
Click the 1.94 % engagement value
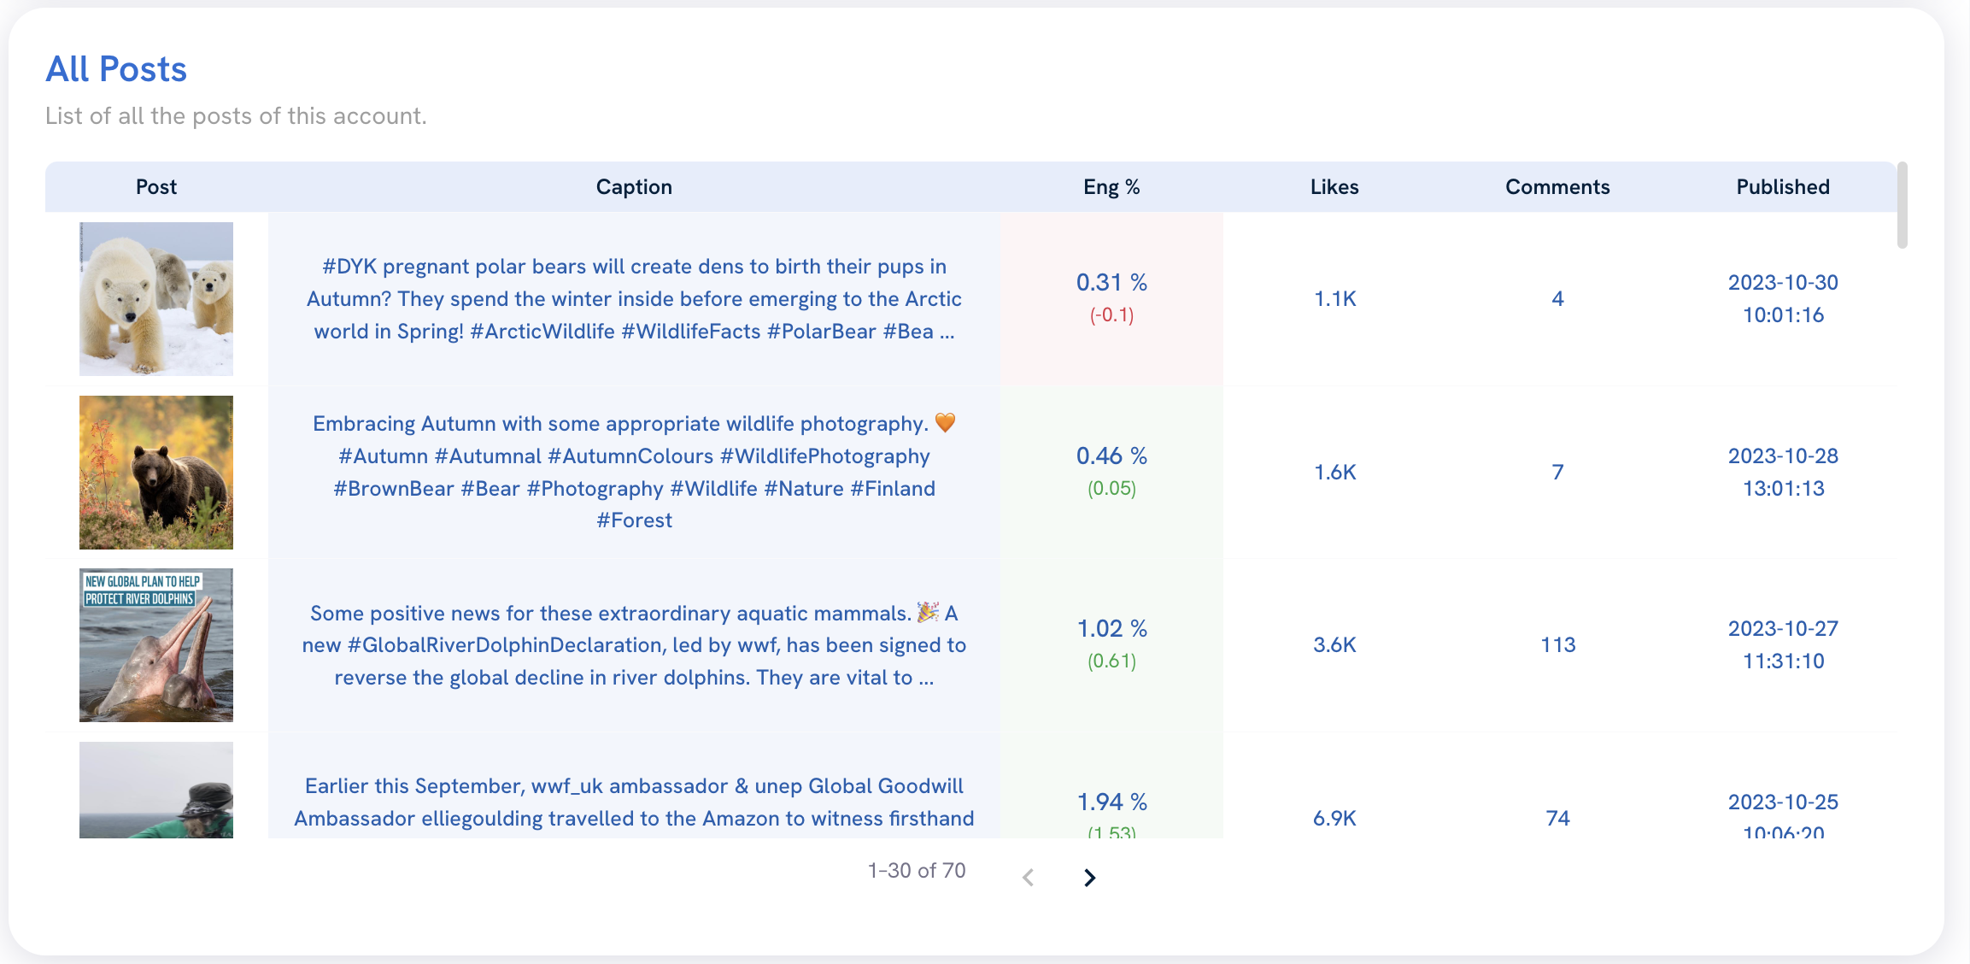click(x=1111, y=802)
